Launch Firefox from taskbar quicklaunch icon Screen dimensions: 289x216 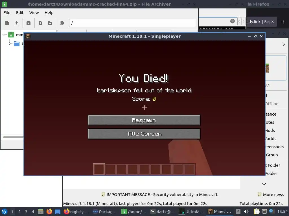click(x=49, y=211)
